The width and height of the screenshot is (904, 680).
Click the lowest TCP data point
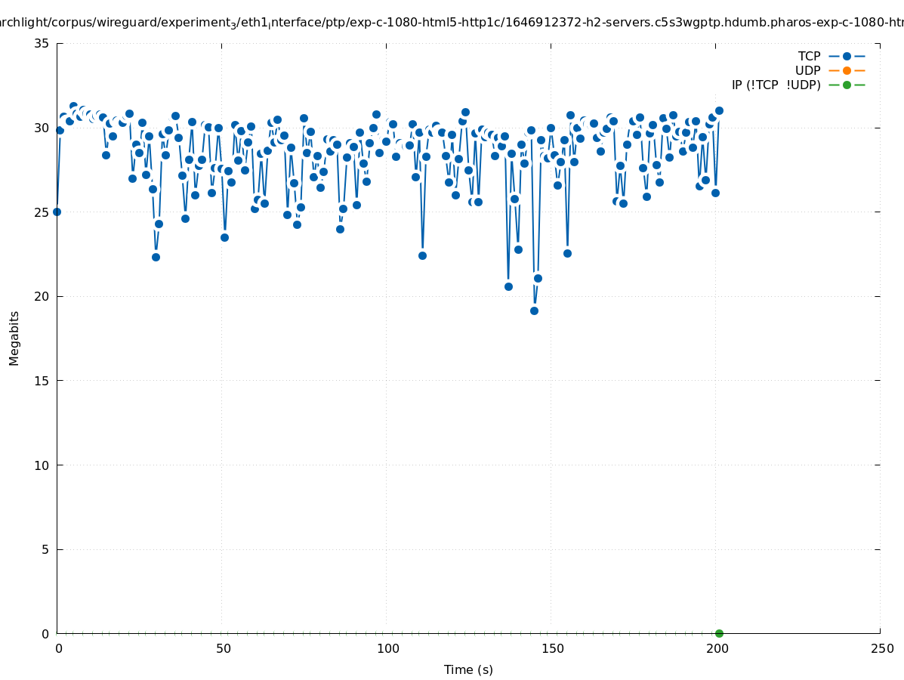pyautogui.click(x=534, y=311)
